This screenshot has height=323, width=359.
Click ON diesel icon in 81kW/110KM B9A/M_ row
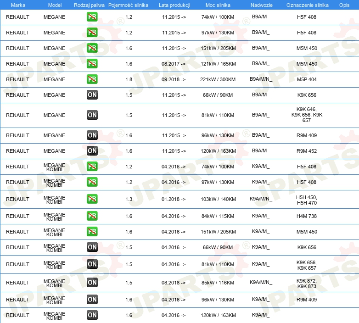pos(92,115)
